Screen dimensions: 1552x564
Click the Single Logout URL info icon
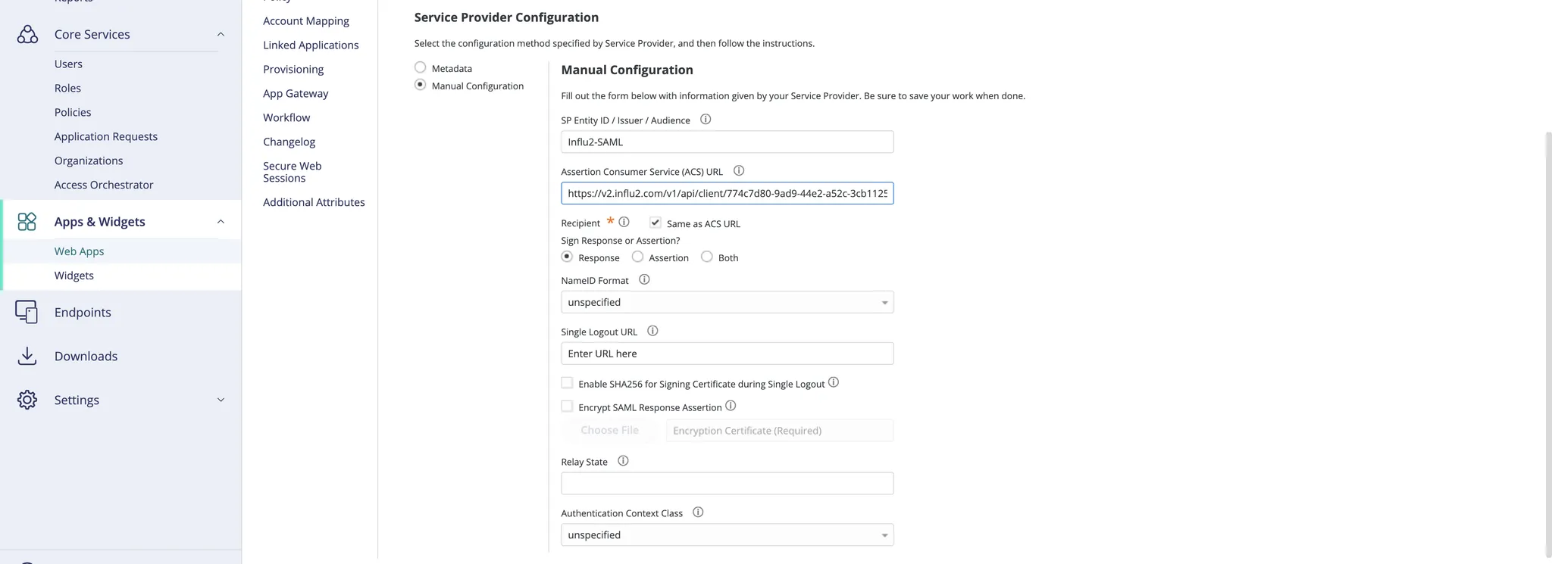point(652,331)
